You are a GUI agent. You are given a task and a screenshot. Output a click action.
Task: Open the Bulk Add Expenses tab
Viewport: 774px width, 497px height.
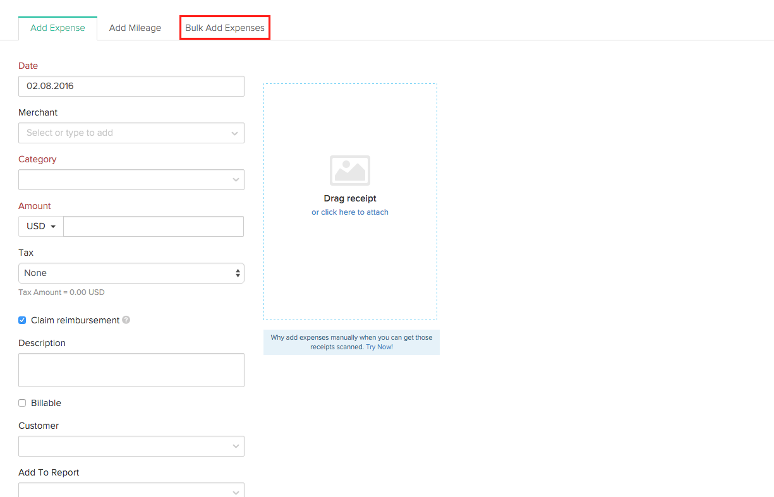point(224,28)
